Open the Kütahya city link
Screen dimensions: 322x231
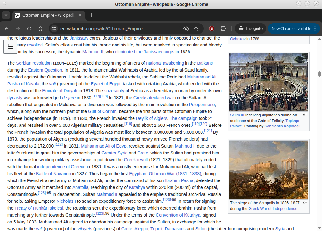tap(137, 188)
